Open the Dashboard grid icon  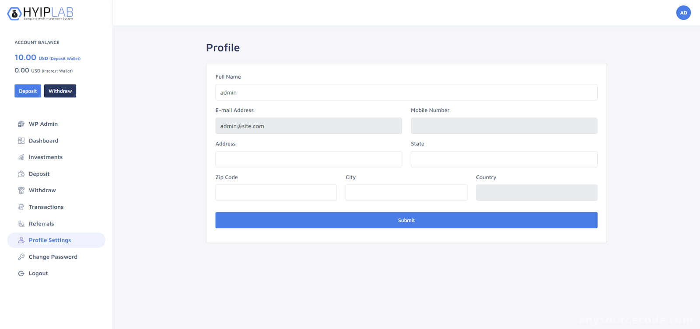pyautogui.click(x=21, y=141)
